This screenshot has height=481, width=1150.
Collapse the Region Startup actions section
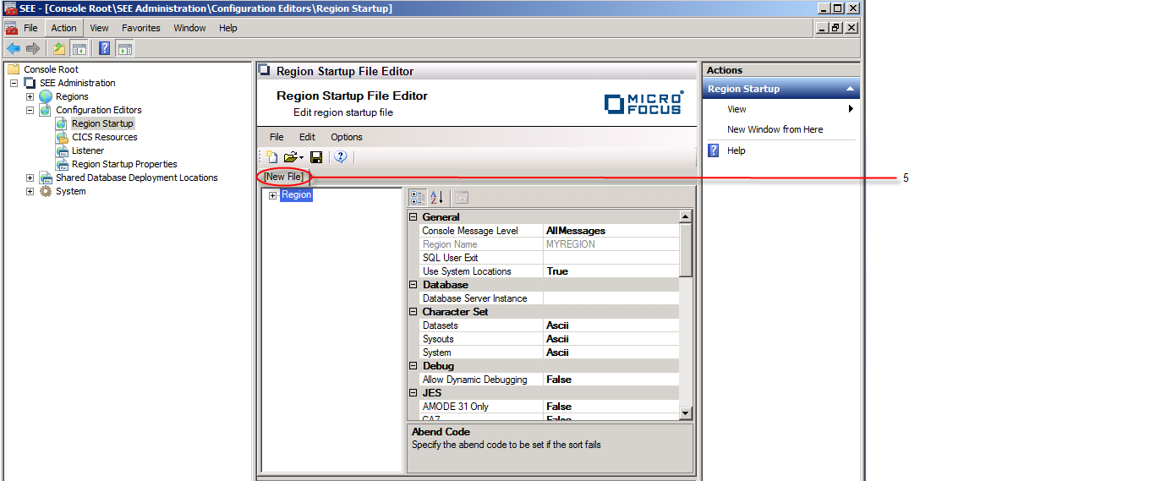coord(850,89)
